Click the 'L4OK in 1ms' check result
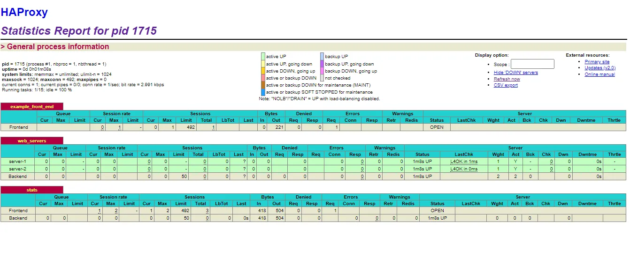The image size is (630, 273). 464,162
